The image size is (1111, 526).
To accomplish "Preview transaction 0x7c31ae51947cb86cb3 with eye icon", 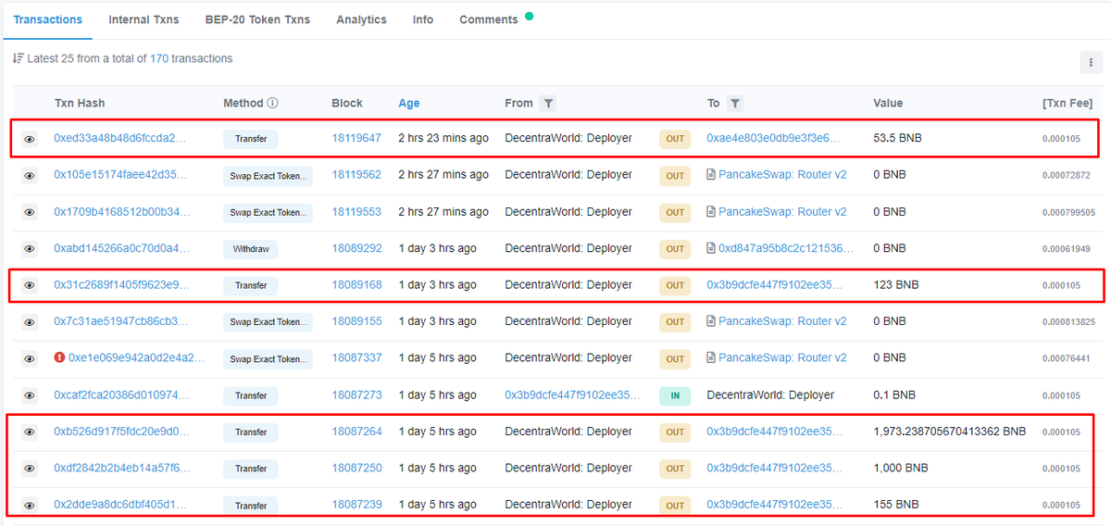I will tap(30, 322).
